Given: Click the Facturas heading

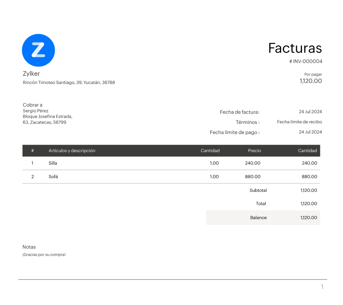Looking at the screenshot, I should pyautogui.click(x=295, y=48).
